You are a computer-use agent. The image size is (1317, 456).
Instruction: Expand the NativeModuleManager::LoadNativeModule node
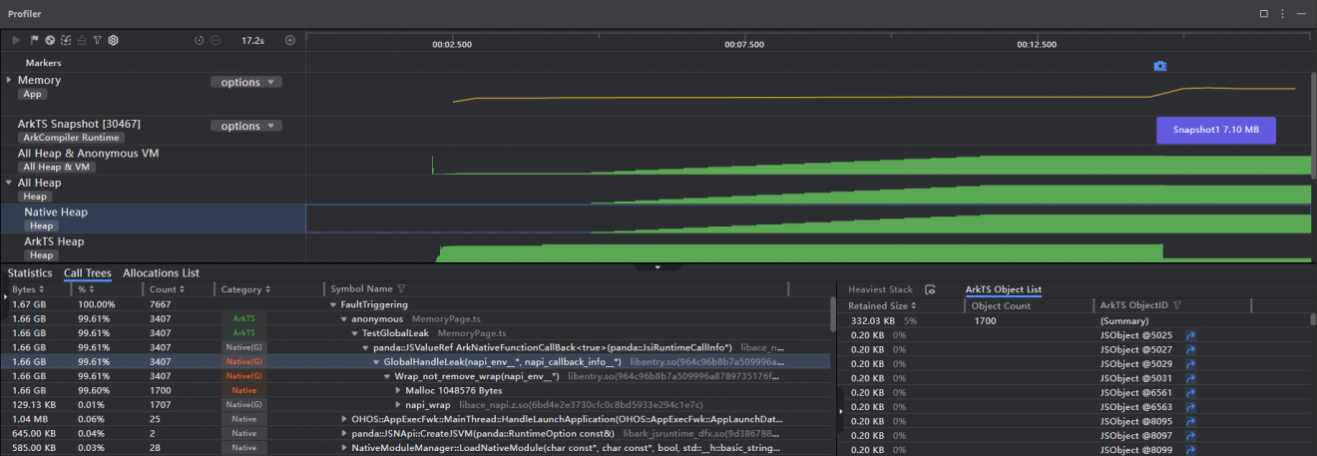(344, 448)
